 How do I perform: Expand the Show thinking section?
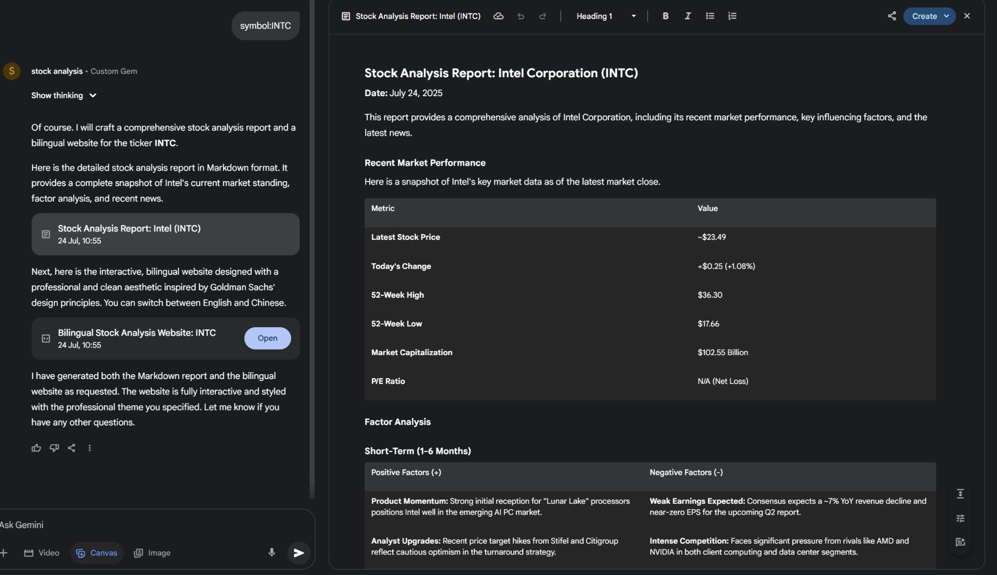click(64, 95)
